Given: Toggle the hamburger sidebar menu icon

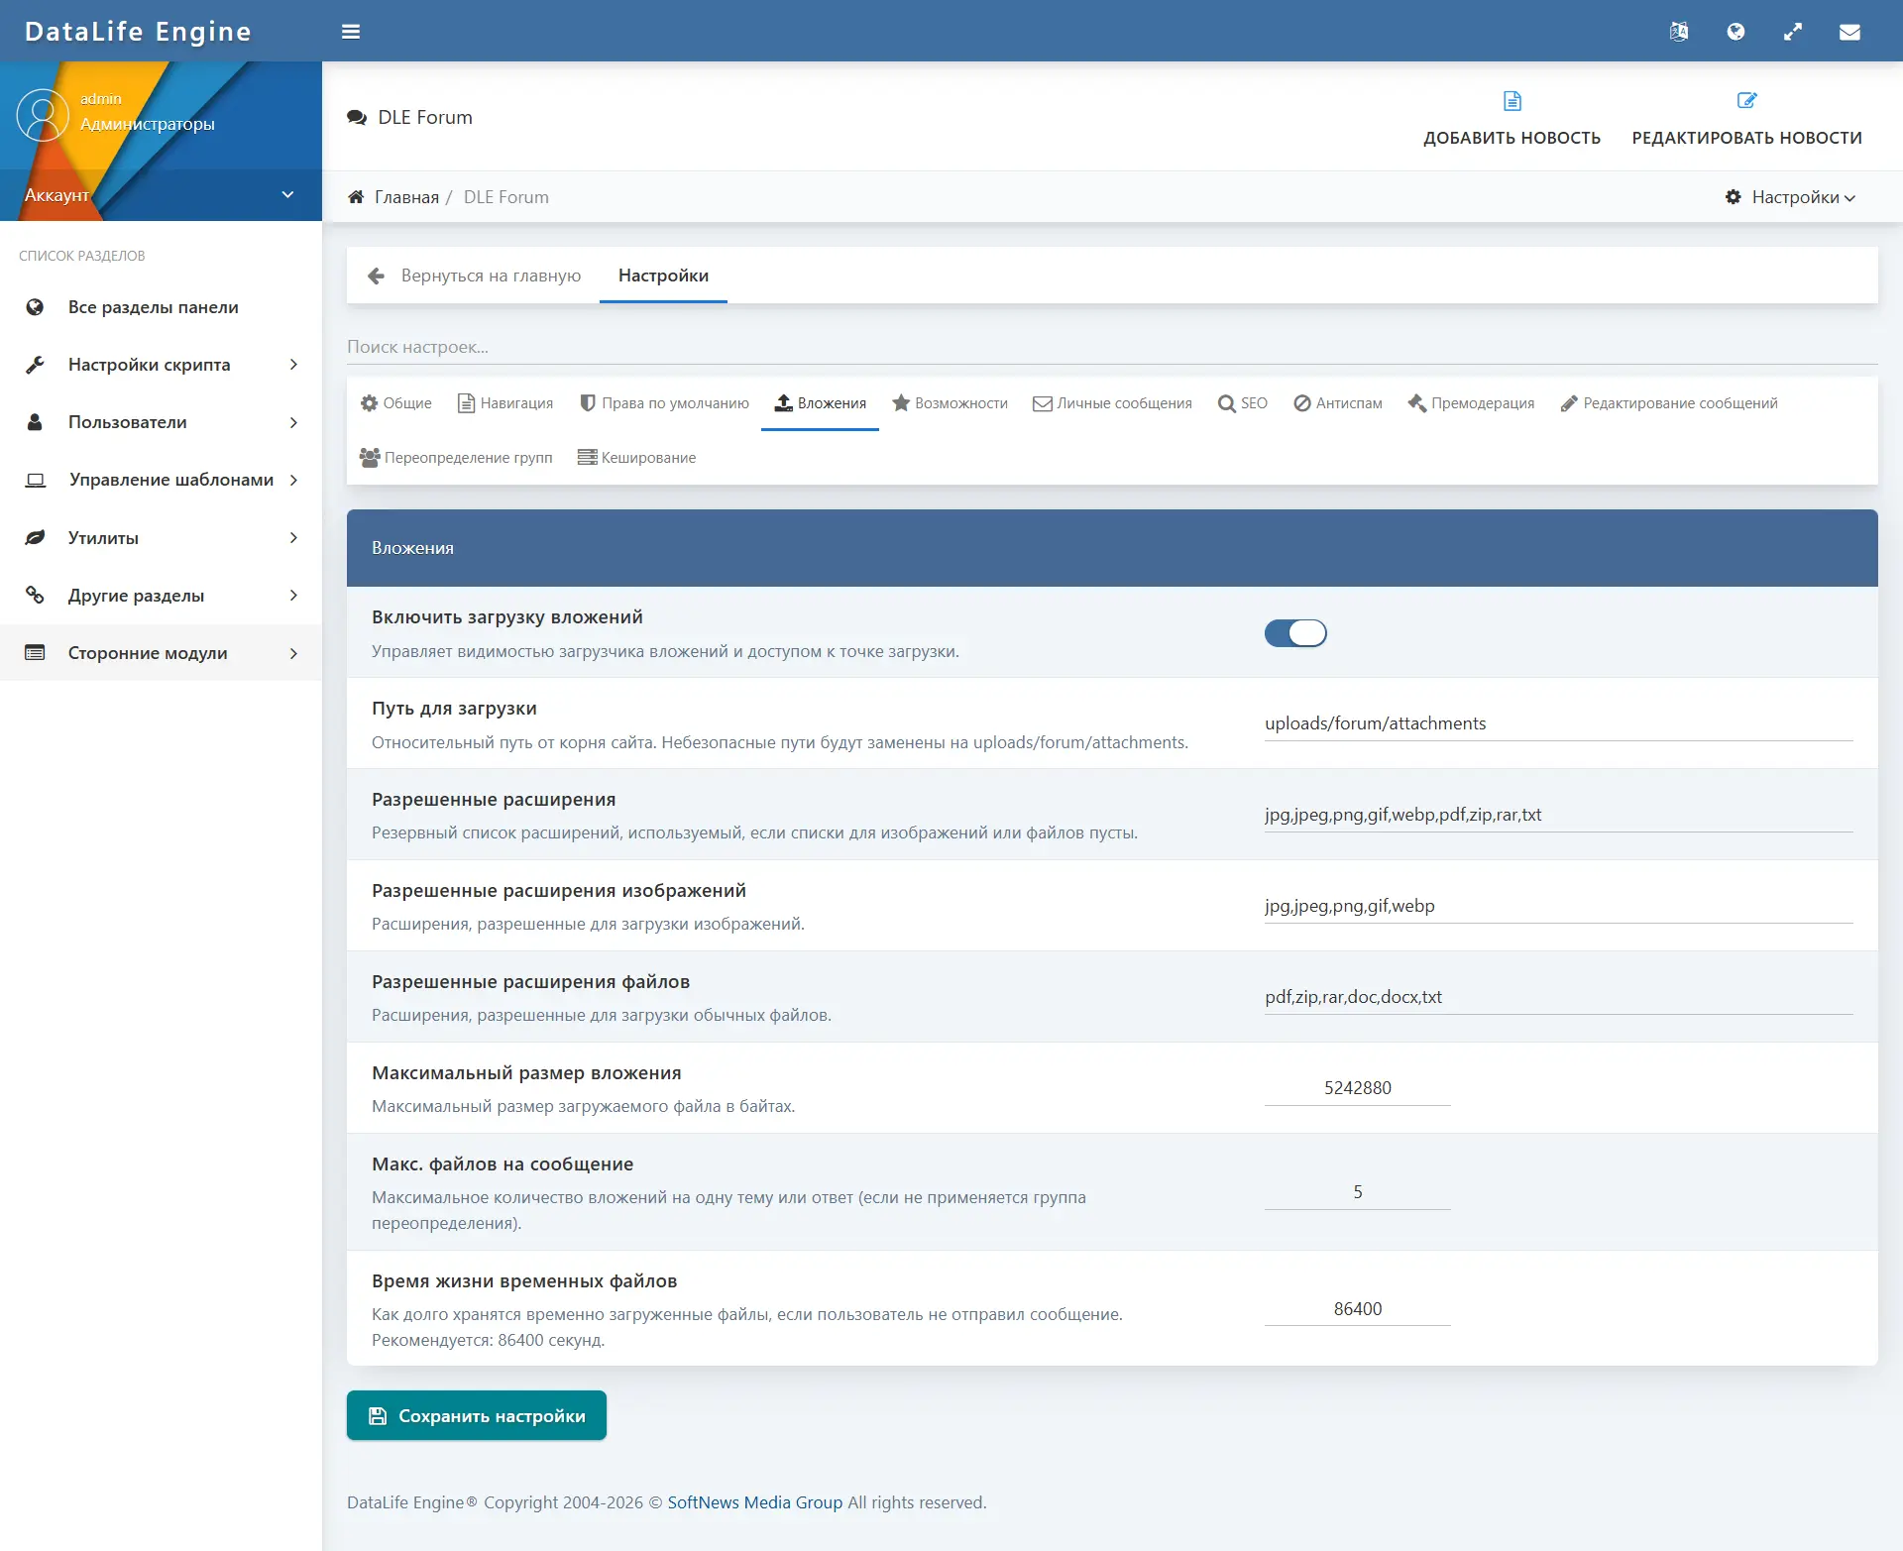Looking at the screenshot, I should pos(351,32).
